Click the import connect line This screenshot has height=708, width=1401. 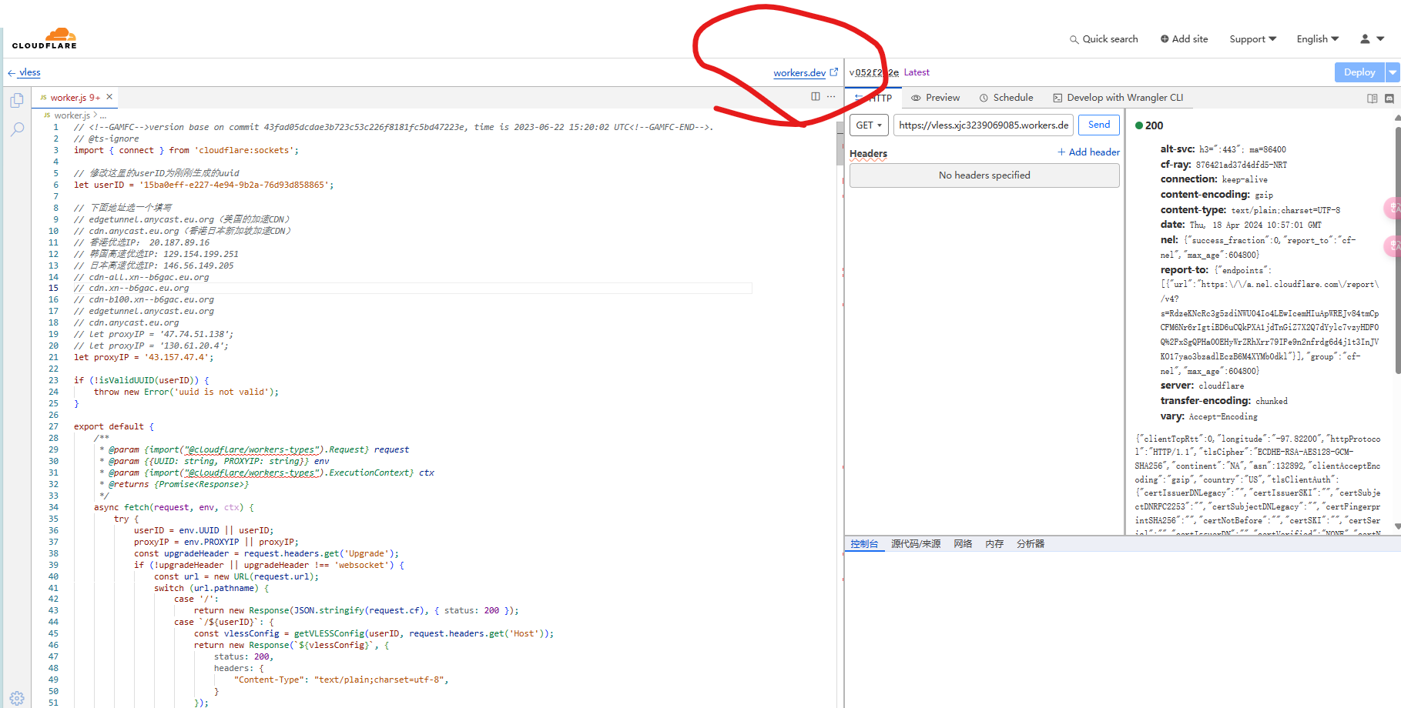186,150
